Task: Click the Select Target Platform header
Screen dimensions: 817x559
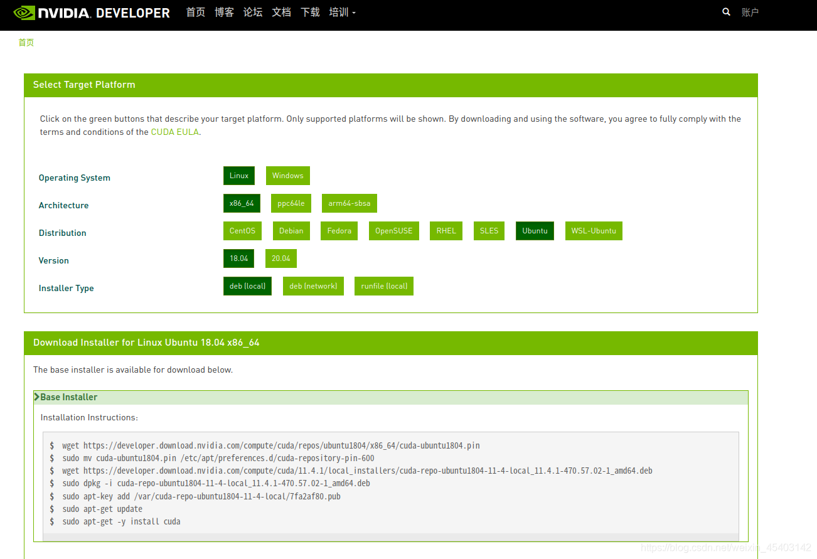Action: pyautogui.click(x=390, y=85)
